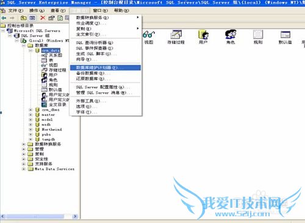
Task: Select the 规则 icon in tree
Action: 44,85
